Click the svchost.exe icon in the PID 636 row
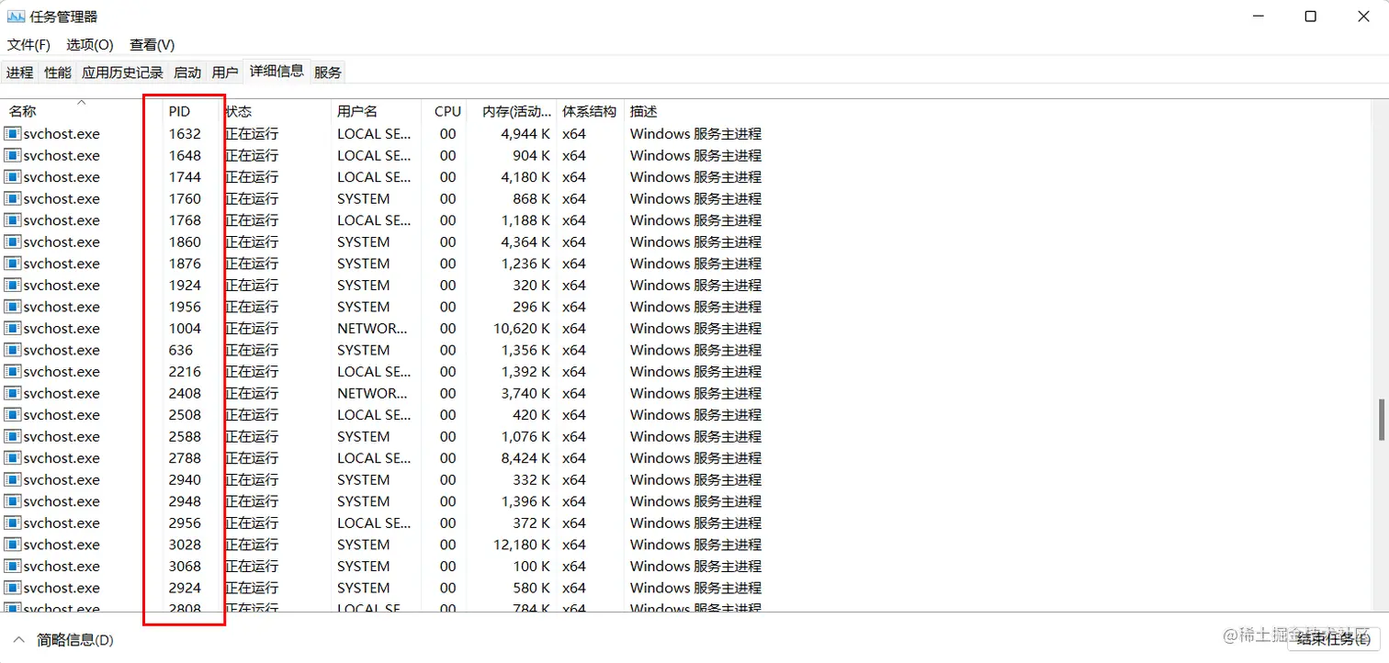The height and width of the screenshot is (663, 1389). click(x=13, y=350)
